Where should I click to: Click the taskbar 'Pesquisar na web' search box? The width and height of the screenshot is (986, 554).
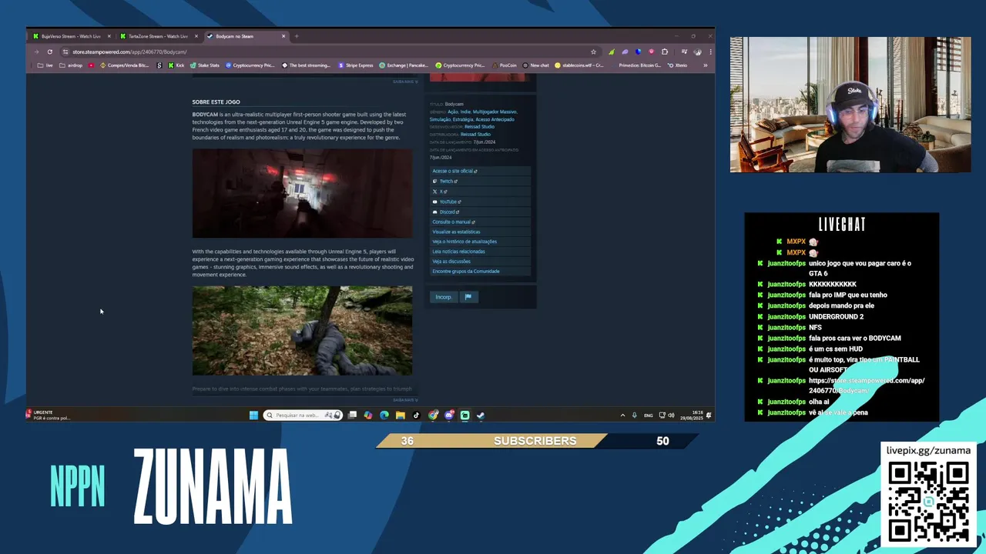click(x=302, y=415)
